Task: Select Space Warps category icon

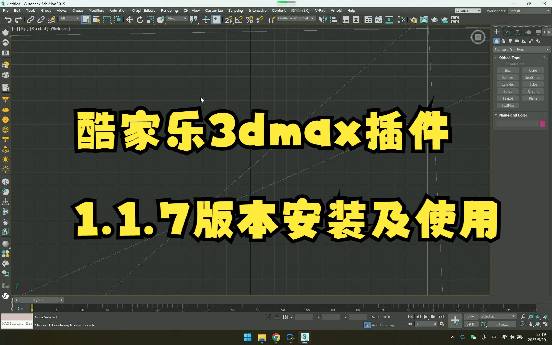Action: [531, 41]
